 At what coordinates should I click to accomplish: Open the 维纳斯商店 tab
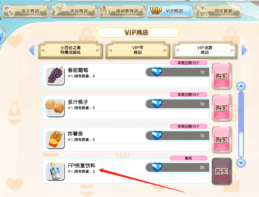click(122, 11)
